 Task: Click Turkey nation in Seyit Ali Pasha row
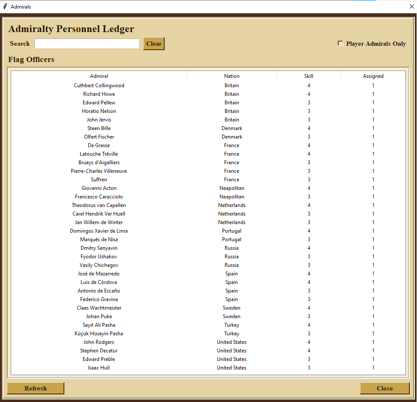tap(231, 325)
